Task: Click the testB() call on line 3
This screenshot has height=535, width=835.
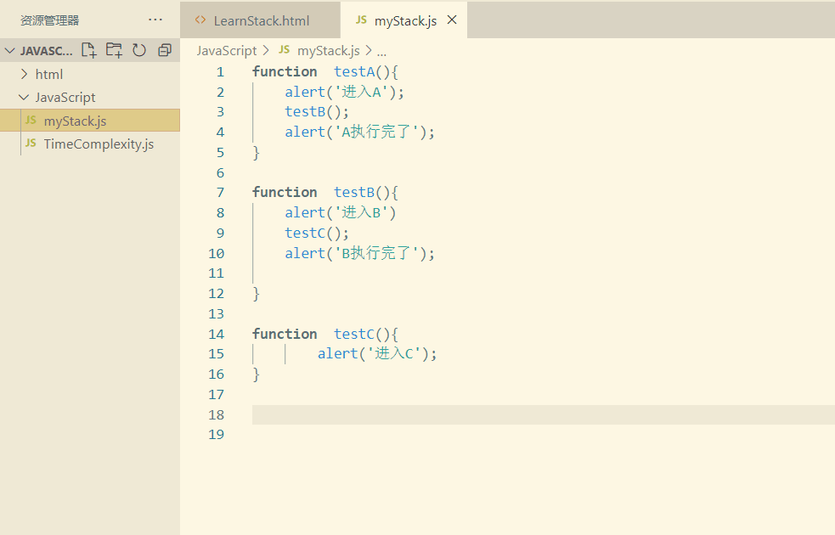Action: pyautogui.click(x=317, y=112)
